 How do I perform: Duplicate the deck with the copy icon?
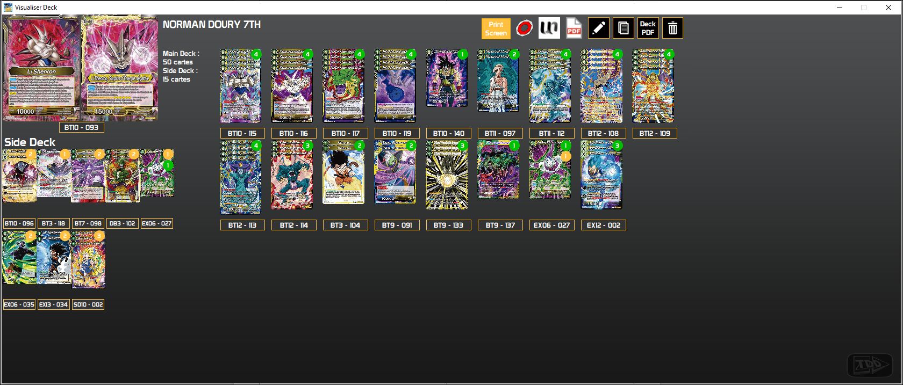pos(623,28)
